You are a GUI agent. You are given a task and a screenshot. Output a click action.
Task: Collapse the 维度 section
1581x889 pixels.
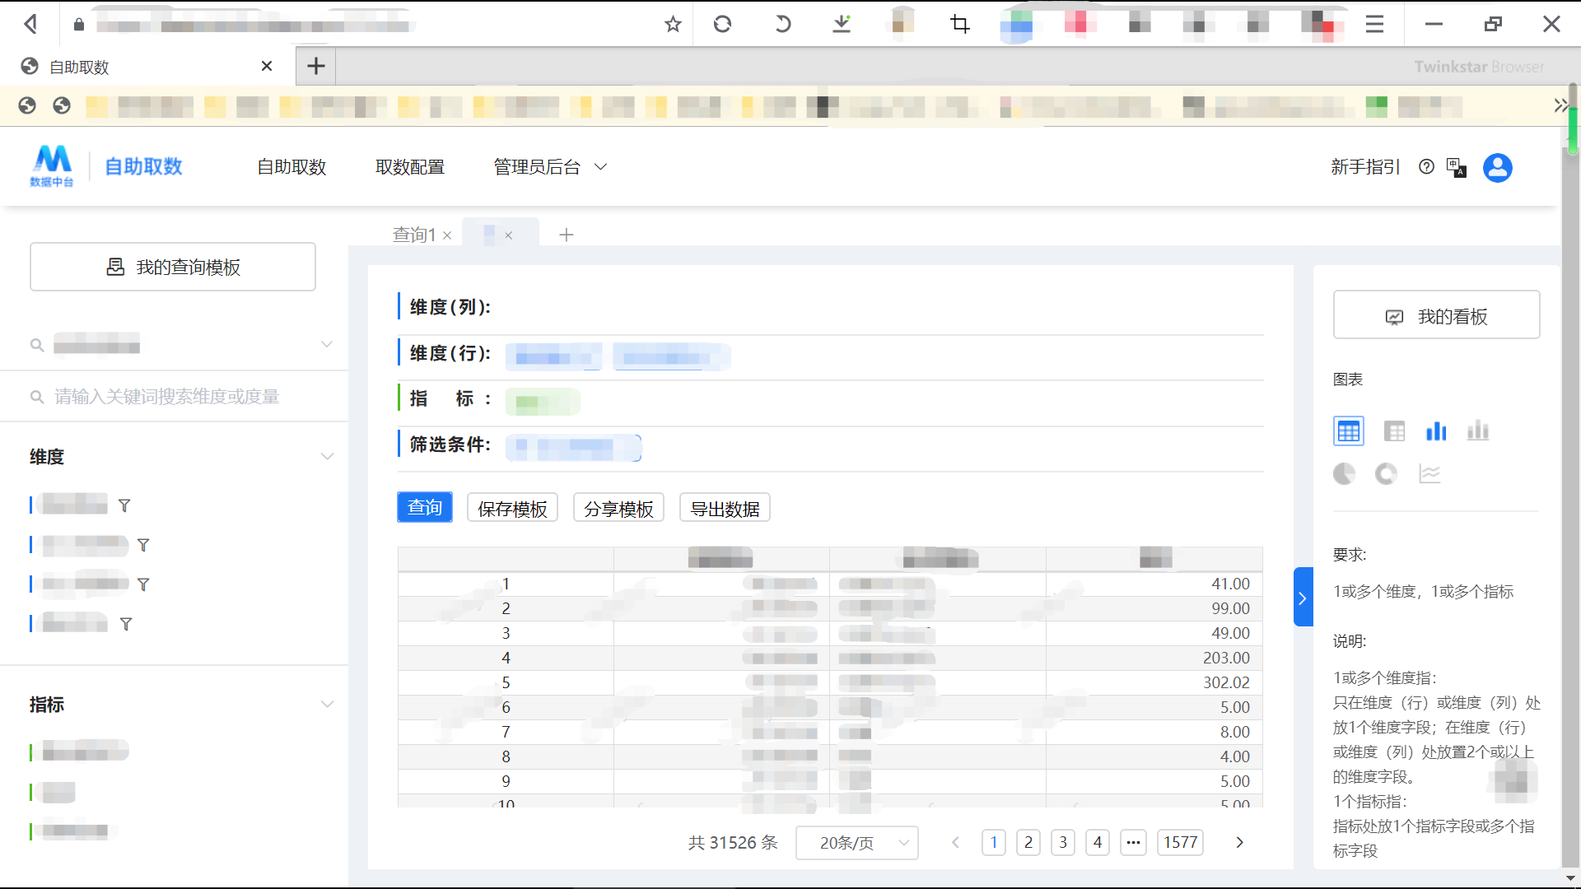327,457
